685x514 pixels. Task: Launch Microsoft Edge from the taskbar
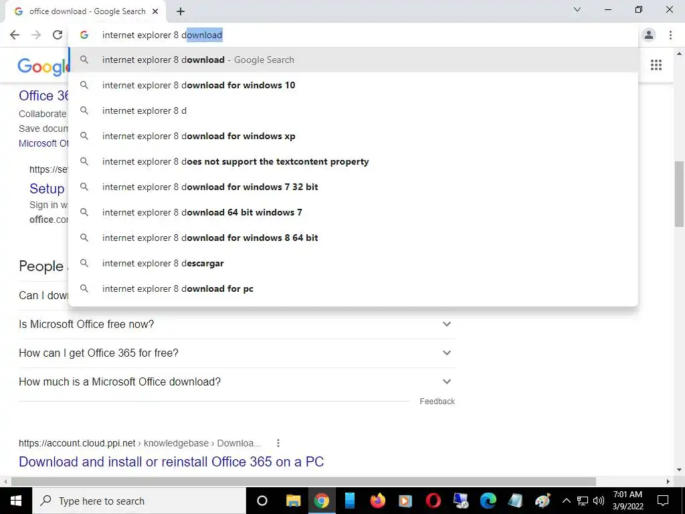pyautogui.click(x=488, y=501)
